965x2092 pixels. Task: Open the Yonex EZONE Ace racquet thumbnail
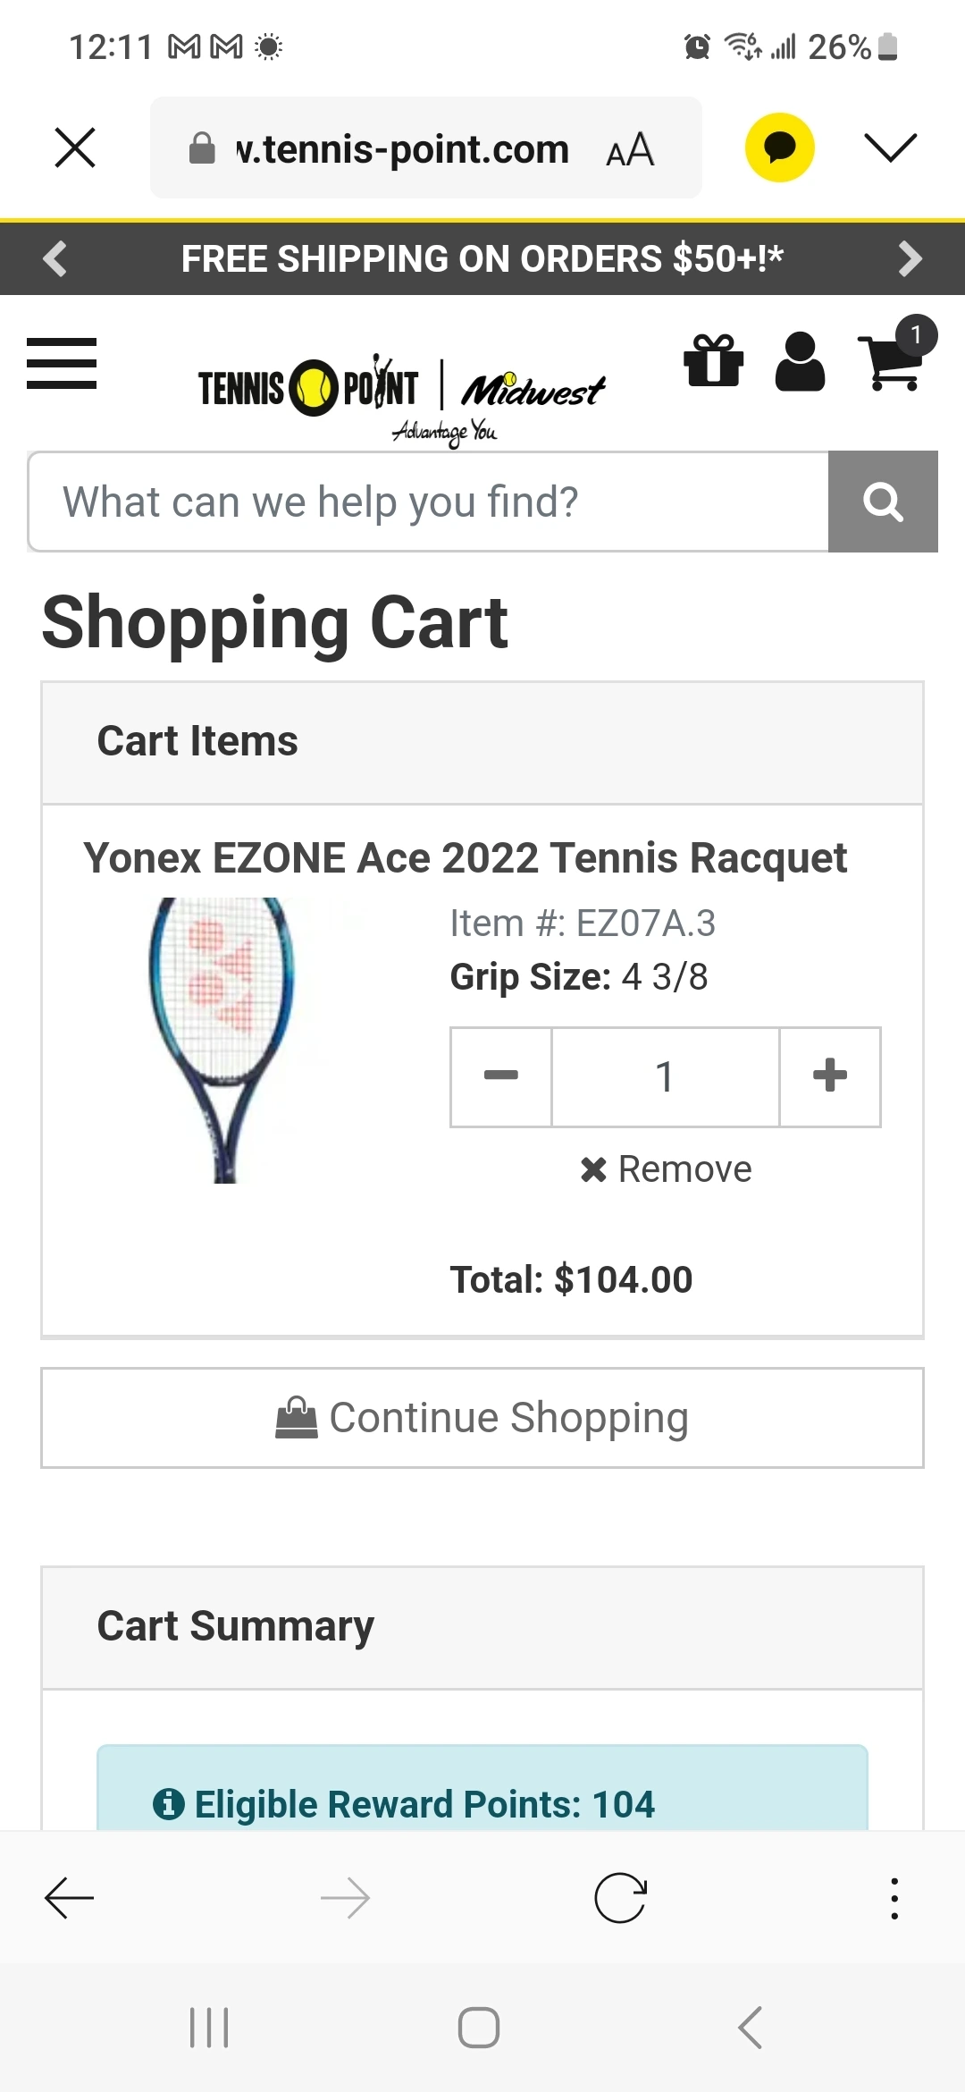pos(223,1039)
